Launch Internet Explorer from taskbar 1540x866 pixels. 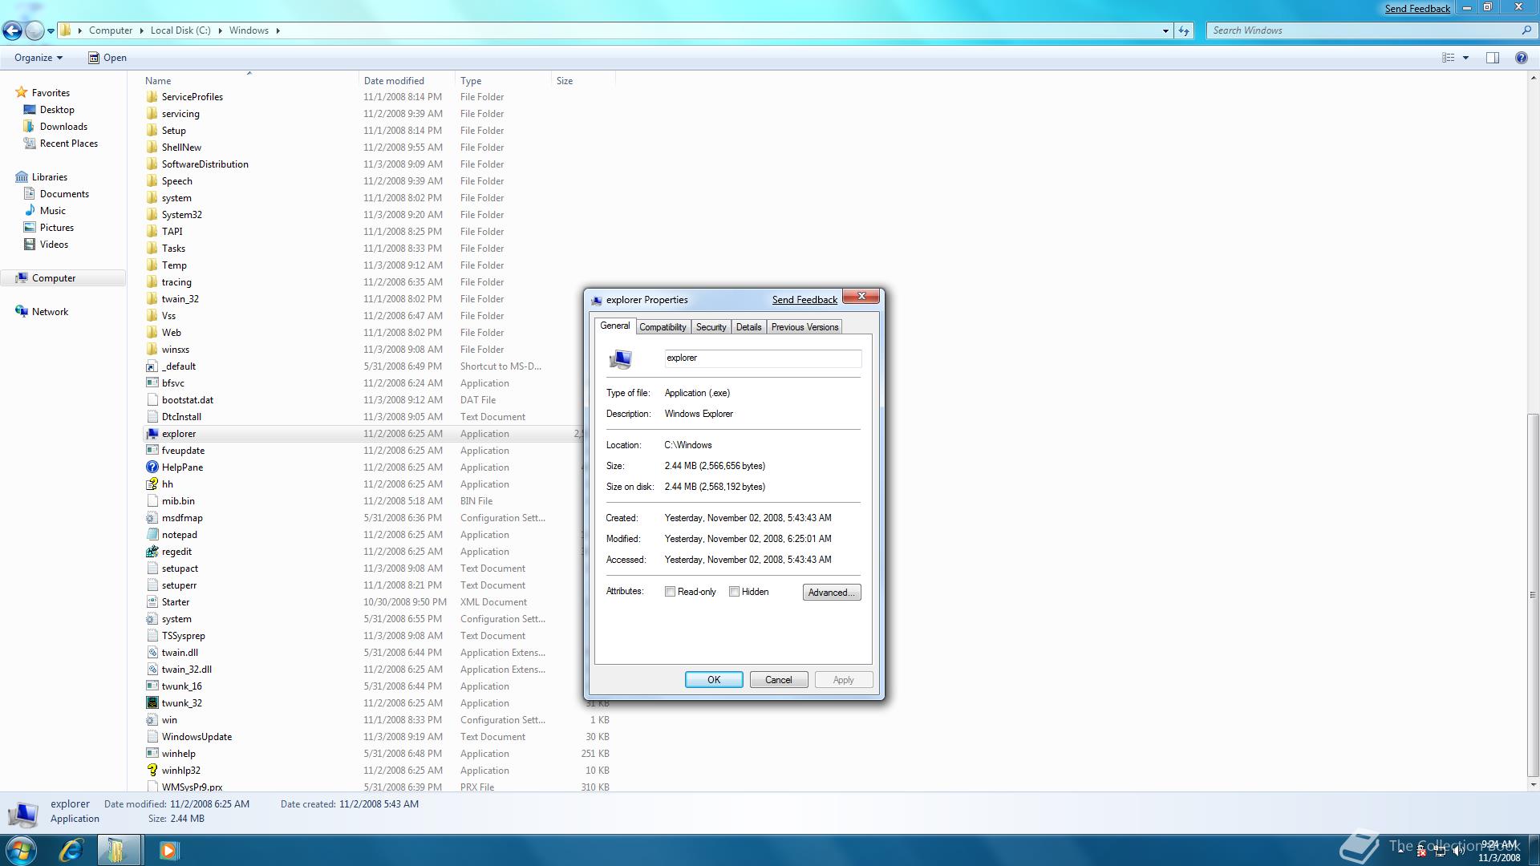[x=71, y=850]
